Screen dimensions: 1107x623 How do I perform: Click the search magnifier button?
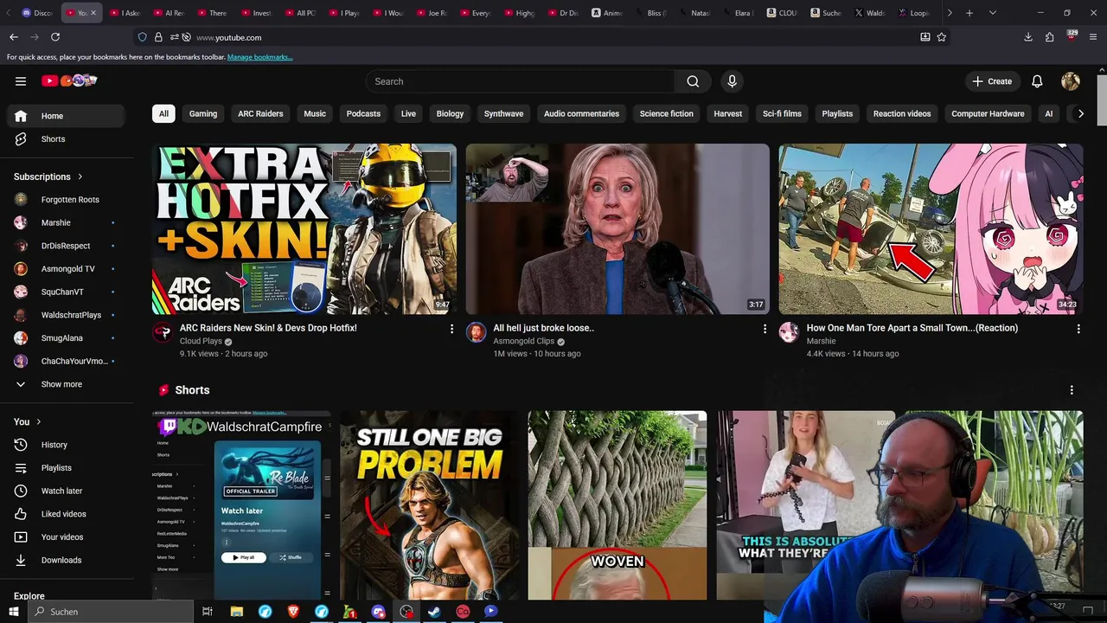click(693, 81)
